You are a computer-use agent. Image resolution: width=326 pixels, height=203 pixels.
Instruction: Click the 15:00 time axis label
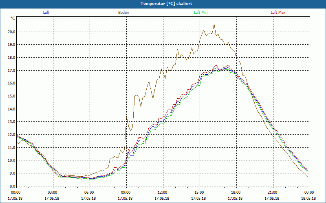(x=200, y=192)
